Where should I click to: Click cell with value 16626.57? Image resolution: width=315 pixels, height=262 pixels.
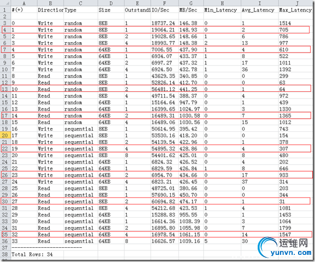pyautogui.click(x=164, y=241)
